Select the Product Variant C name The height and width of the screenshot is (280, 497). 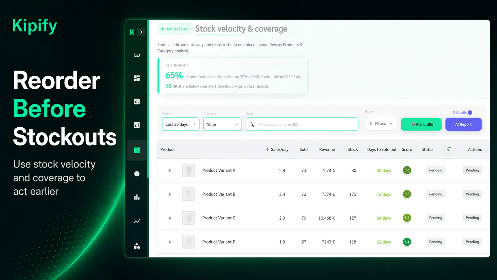coord(219,218)
